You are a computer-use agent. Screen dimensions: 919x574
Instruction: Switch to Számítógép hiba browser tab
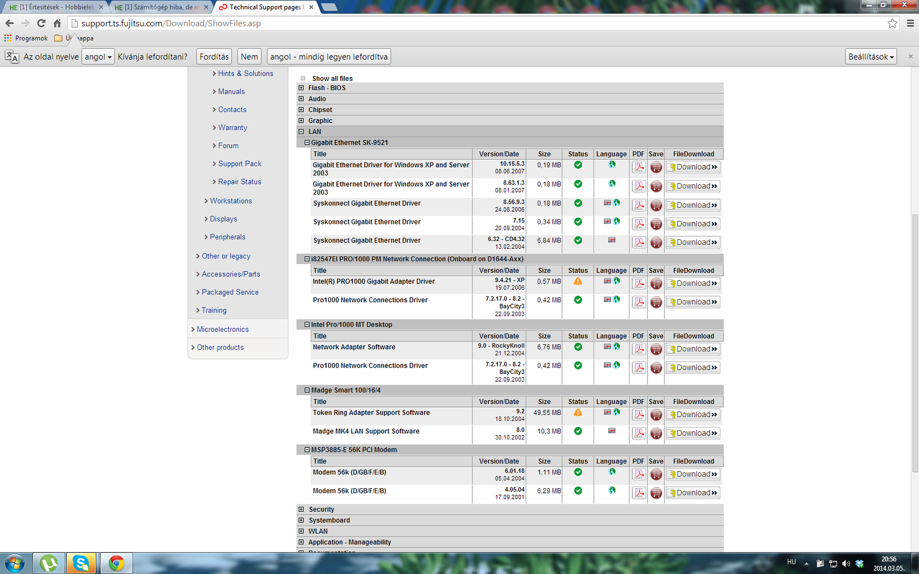[x=161, y=7]
